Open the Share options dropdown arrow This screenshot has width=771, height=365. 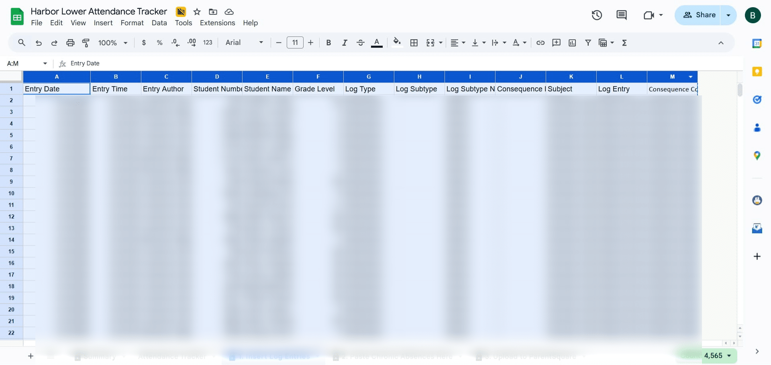tap(728, 15)
